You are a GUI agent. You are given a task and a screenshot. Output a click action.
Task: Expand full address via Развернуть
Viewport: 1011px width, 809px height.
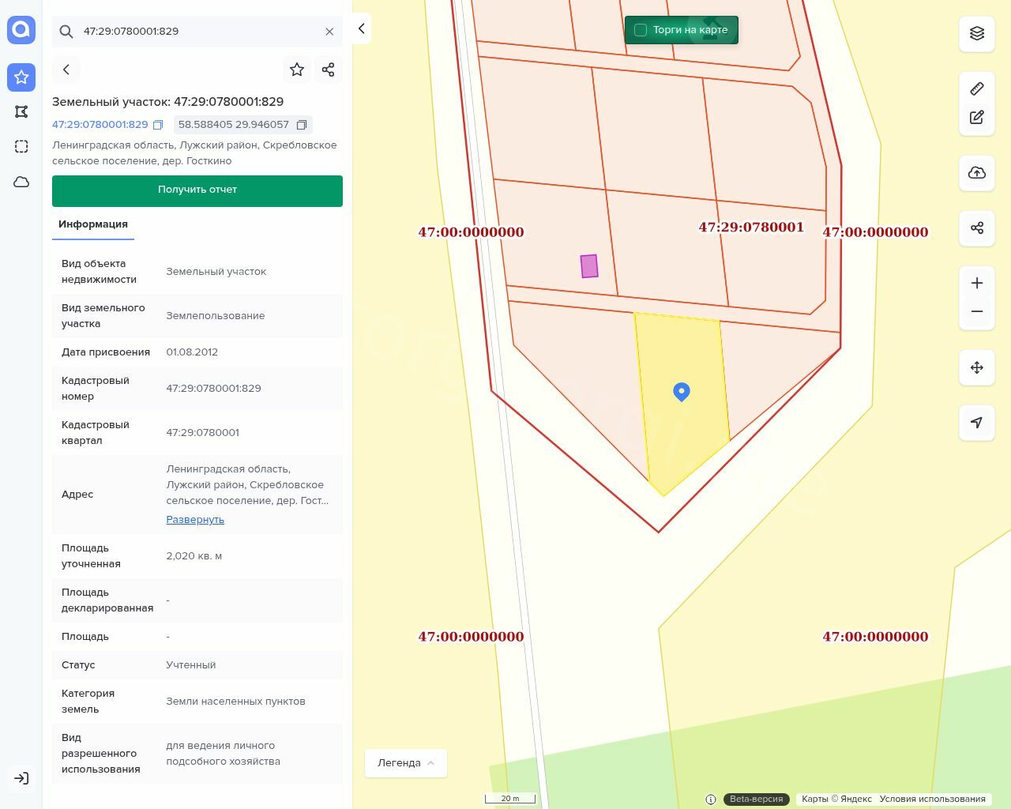pos(195,520)
